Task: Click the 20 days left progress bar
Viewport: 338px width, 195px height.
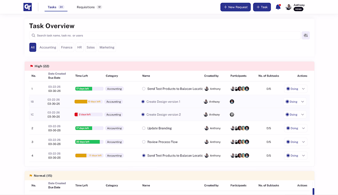Action: tap(89, 142)
